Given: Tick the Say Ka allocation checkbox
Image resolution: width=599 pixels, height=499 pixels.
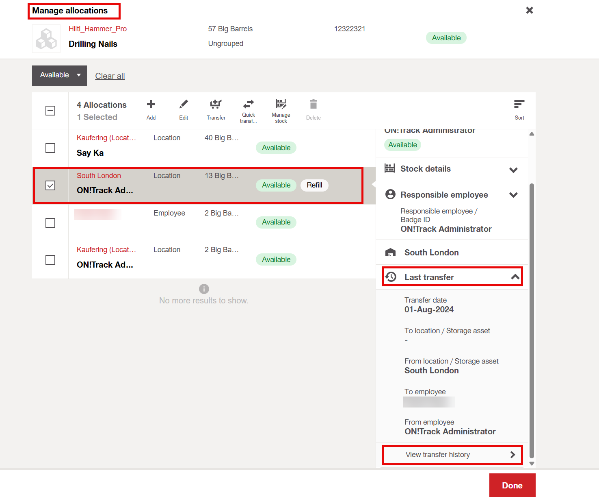Looking at the screenshot, I should click(x=50, y=148).
